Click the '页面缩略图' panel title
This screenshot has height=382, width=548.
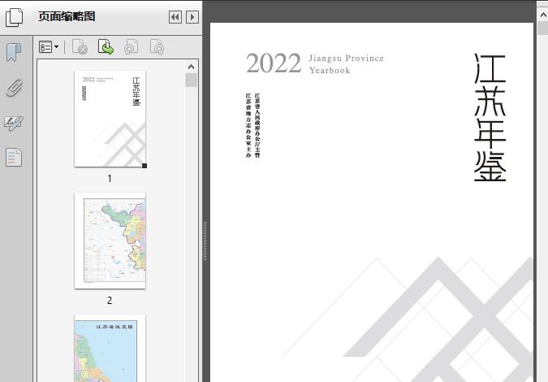pyautogui.click(x=67, y=16)
